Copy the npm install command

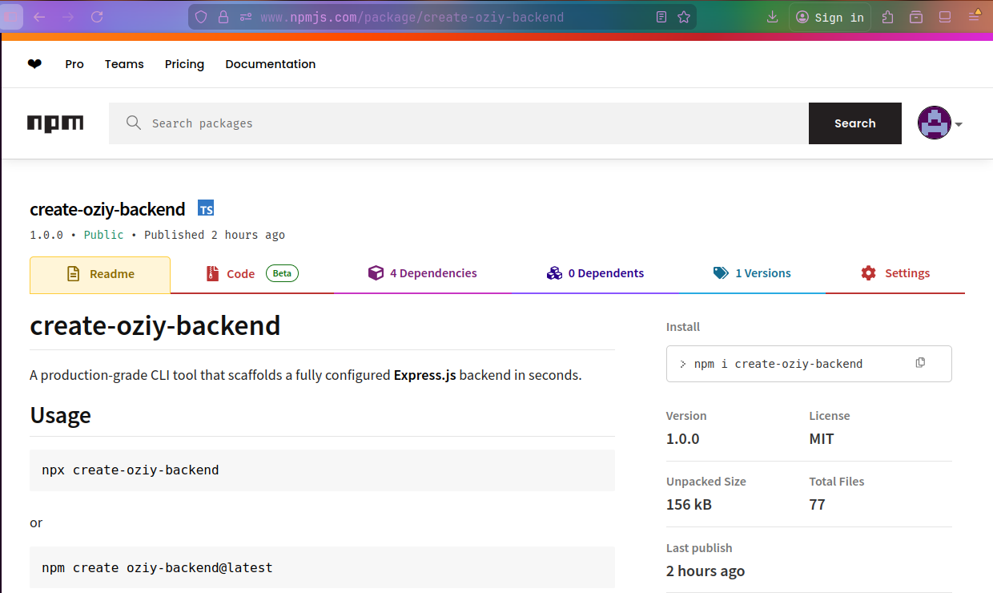point(919,362)
